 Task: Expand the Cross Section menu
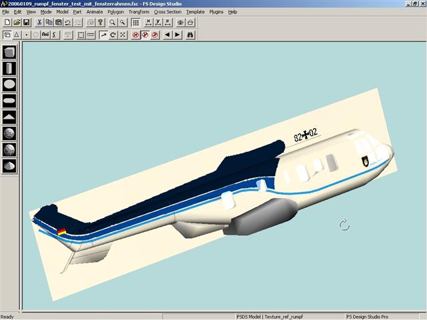pyautogui.click(x=167, y=12)
